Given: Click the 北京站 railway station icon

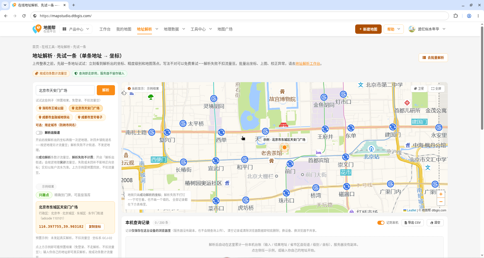Looking at the screenshot, I should point(371,149).
